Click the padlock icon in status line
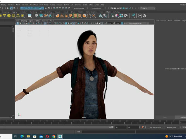The height and width of the screenshot is (139, 186). pos(46,8)
